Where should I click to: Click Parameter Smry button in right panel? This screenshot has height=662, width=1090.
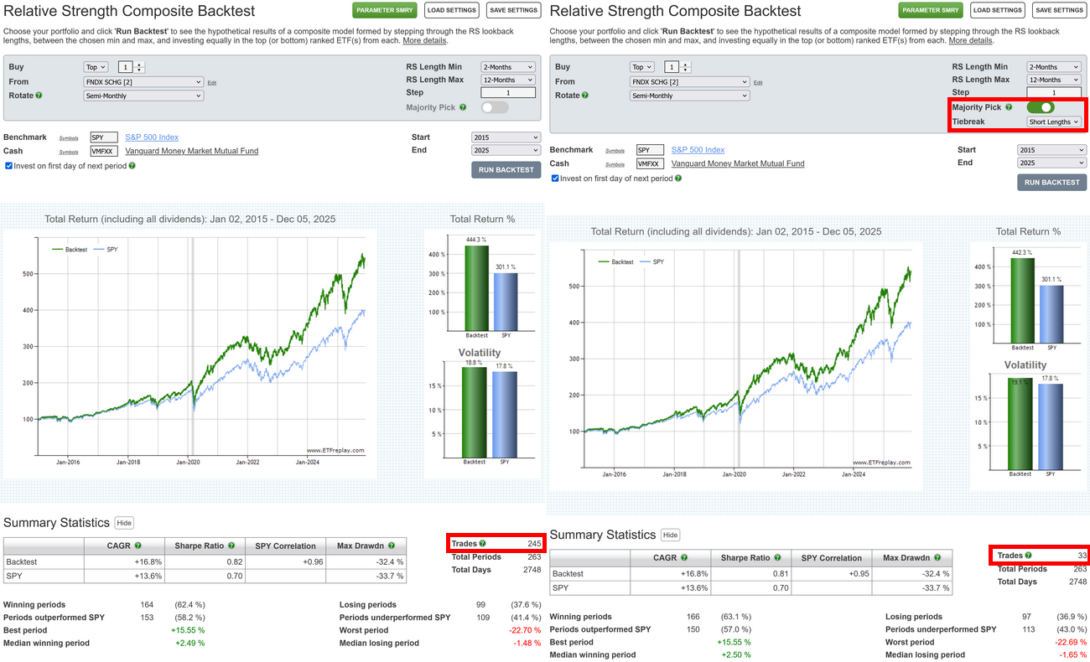click(931, 10)
